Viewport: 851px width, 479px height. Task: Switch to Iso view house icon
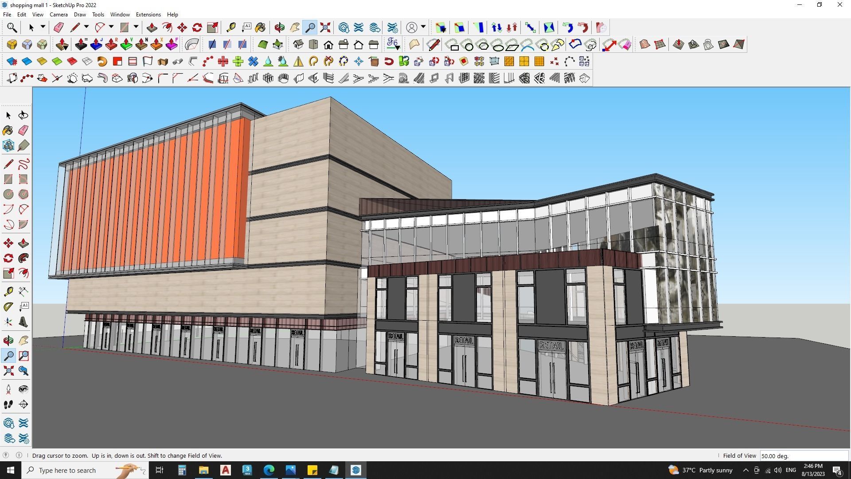click(x=298, y=44)
